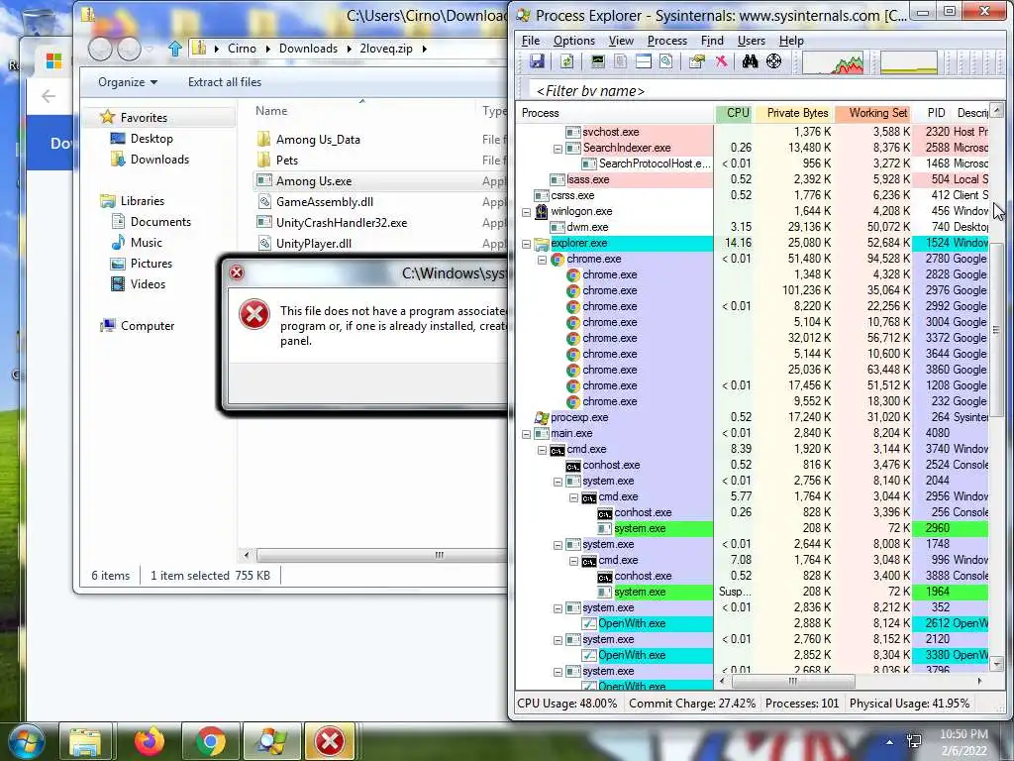Collapse the cmd.exe PID 3740 node

542,450
